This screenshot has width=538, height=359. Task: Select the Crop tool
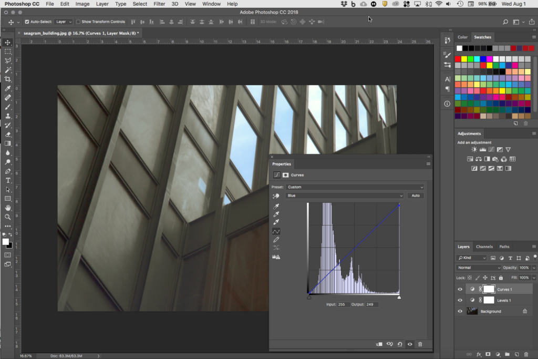pos(8,79)
